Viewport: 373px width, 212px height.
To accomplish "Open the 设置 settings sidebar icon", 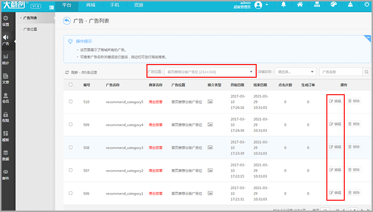I will [6, 21].
